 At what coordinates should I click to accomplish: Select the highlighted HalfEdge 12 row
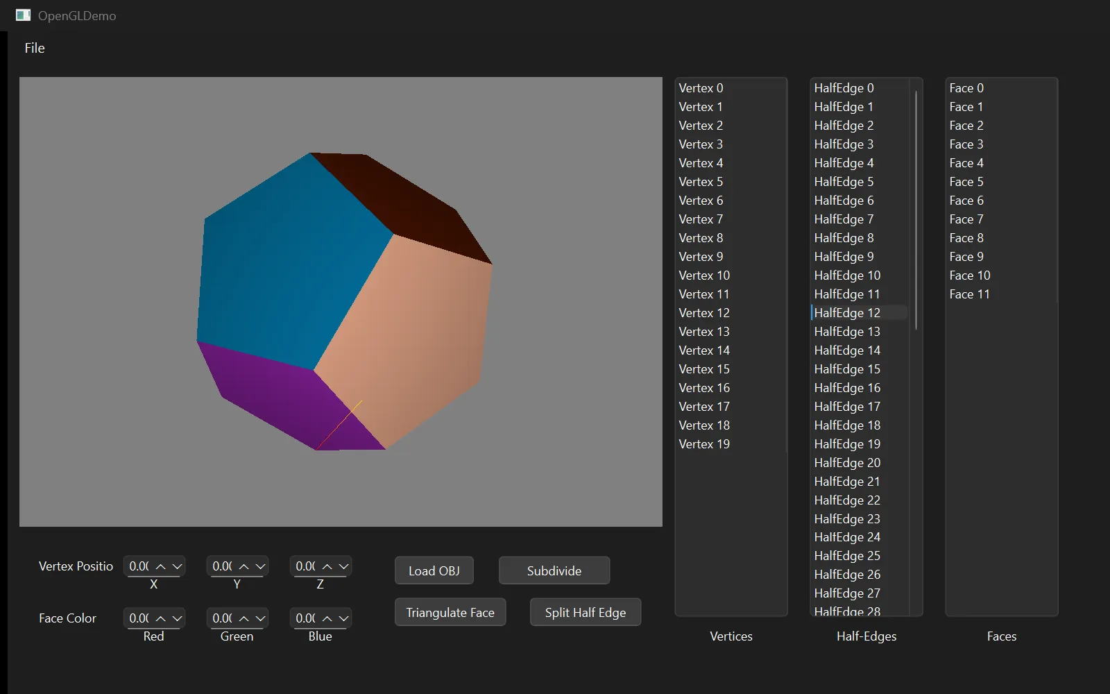[860, 313]
